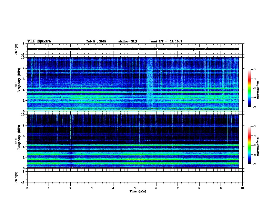The image size is (273, 211).
Task: Click the "ch.1(V)" waveform axis label
Action: pos(17,49)
